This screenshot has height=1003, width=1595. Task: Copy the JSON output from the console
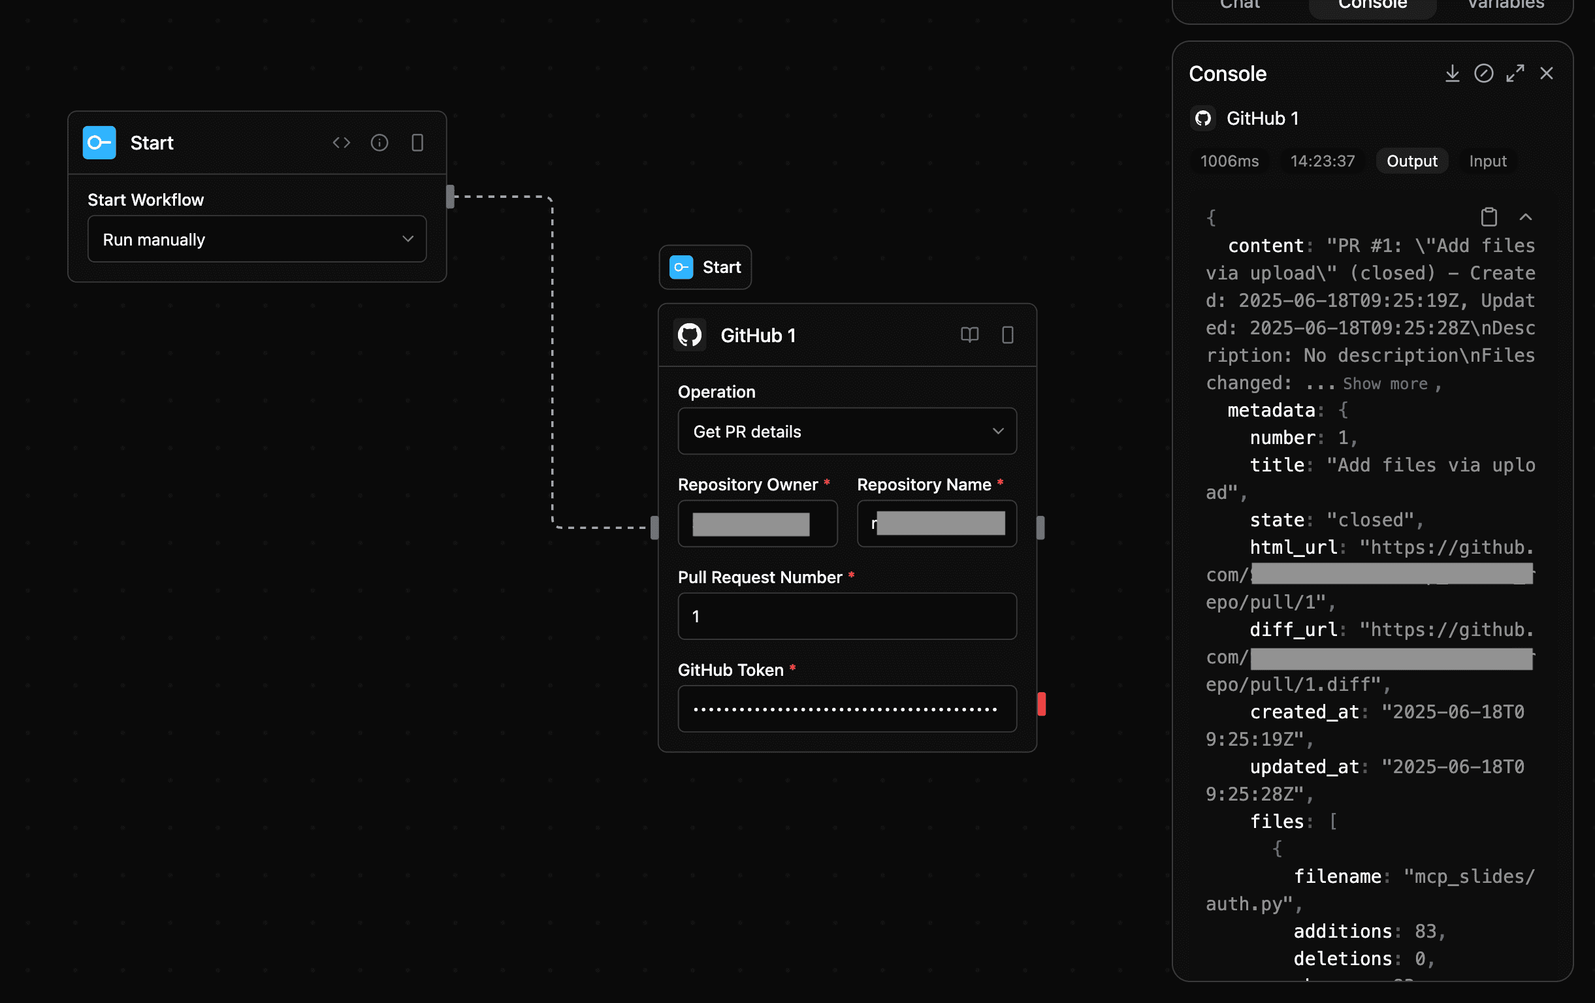1489,217
